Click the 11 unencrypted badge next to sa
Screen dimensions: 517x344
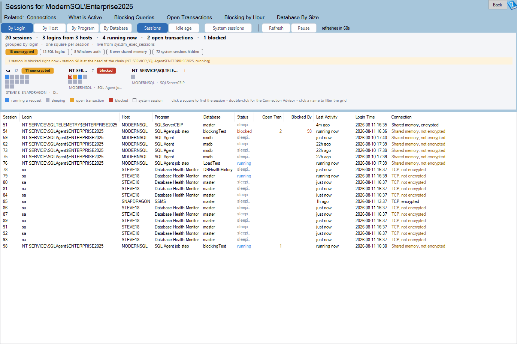(x=38, y=71)
